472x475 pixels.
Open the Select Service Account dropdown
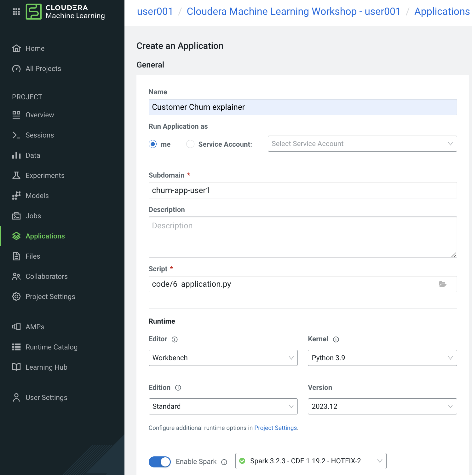[362, 144]
